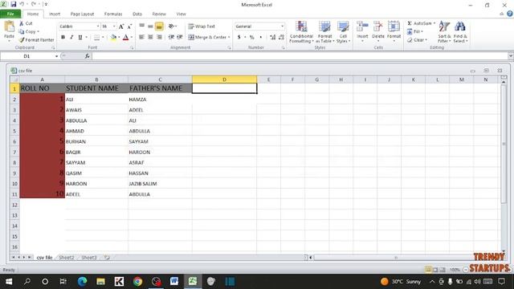
Task: Switch to the View tab
Action: (x=181, y=14)
